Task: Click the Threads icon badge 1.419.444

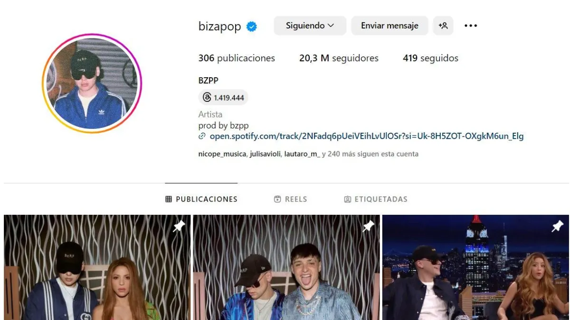Action: (223, 98)
